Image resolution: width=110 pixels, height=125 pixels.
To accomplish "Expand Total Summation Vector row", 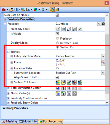I will point(8,88).
